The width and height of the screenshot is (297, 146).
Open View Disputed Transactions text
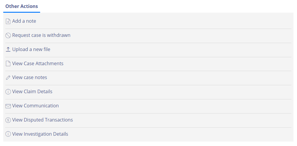42,120
